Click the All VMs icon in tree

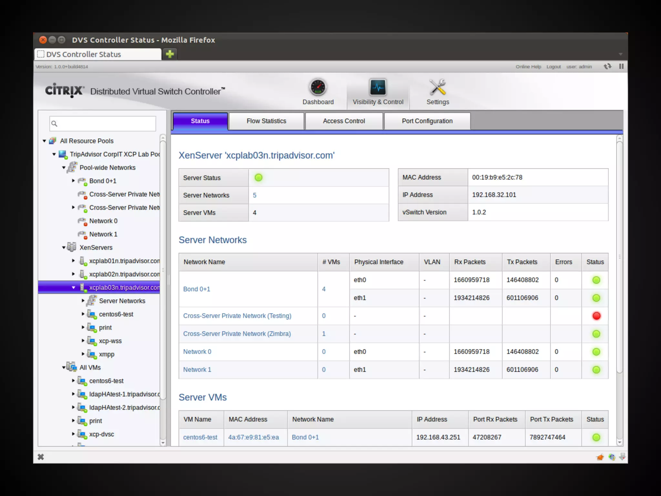pyautogui.click(x=72, y=367)
